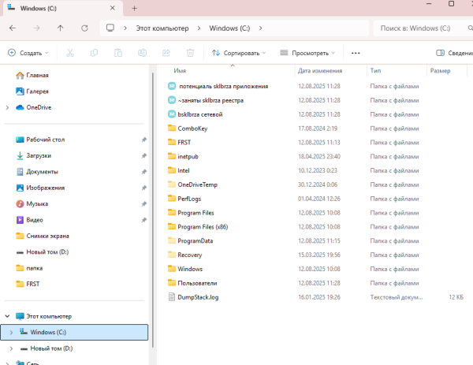Collapse the Этот компьютер tree node
Image resolution: width=473 pixels, height=365 pixels.
click(7, 316)
